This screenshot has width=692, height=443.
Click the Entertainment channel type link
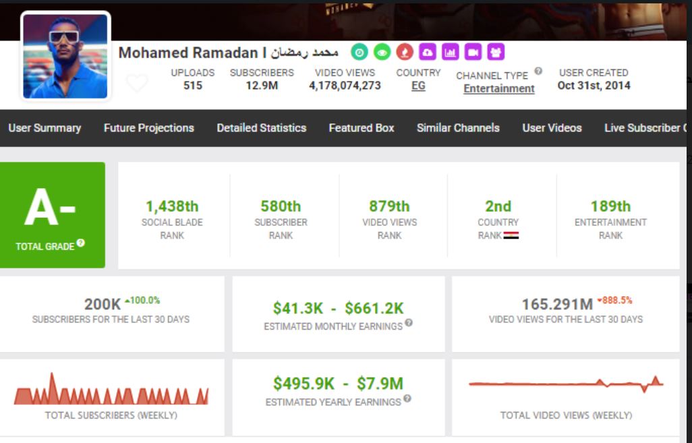coord(498,89)
